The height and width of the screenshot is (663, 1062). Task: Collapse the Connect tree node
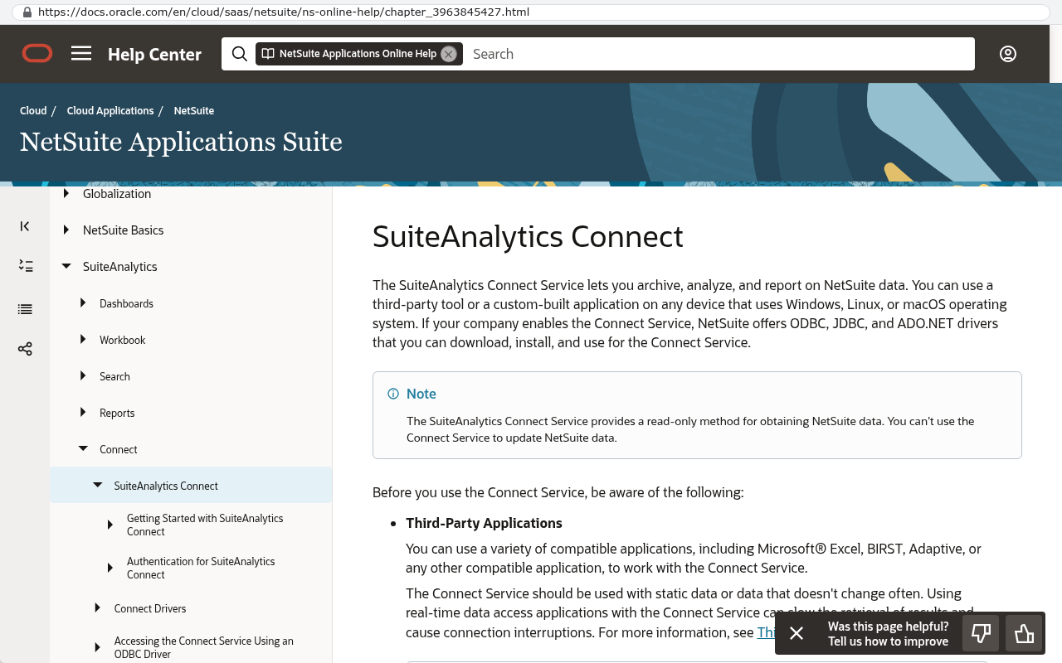coord(83,448)
